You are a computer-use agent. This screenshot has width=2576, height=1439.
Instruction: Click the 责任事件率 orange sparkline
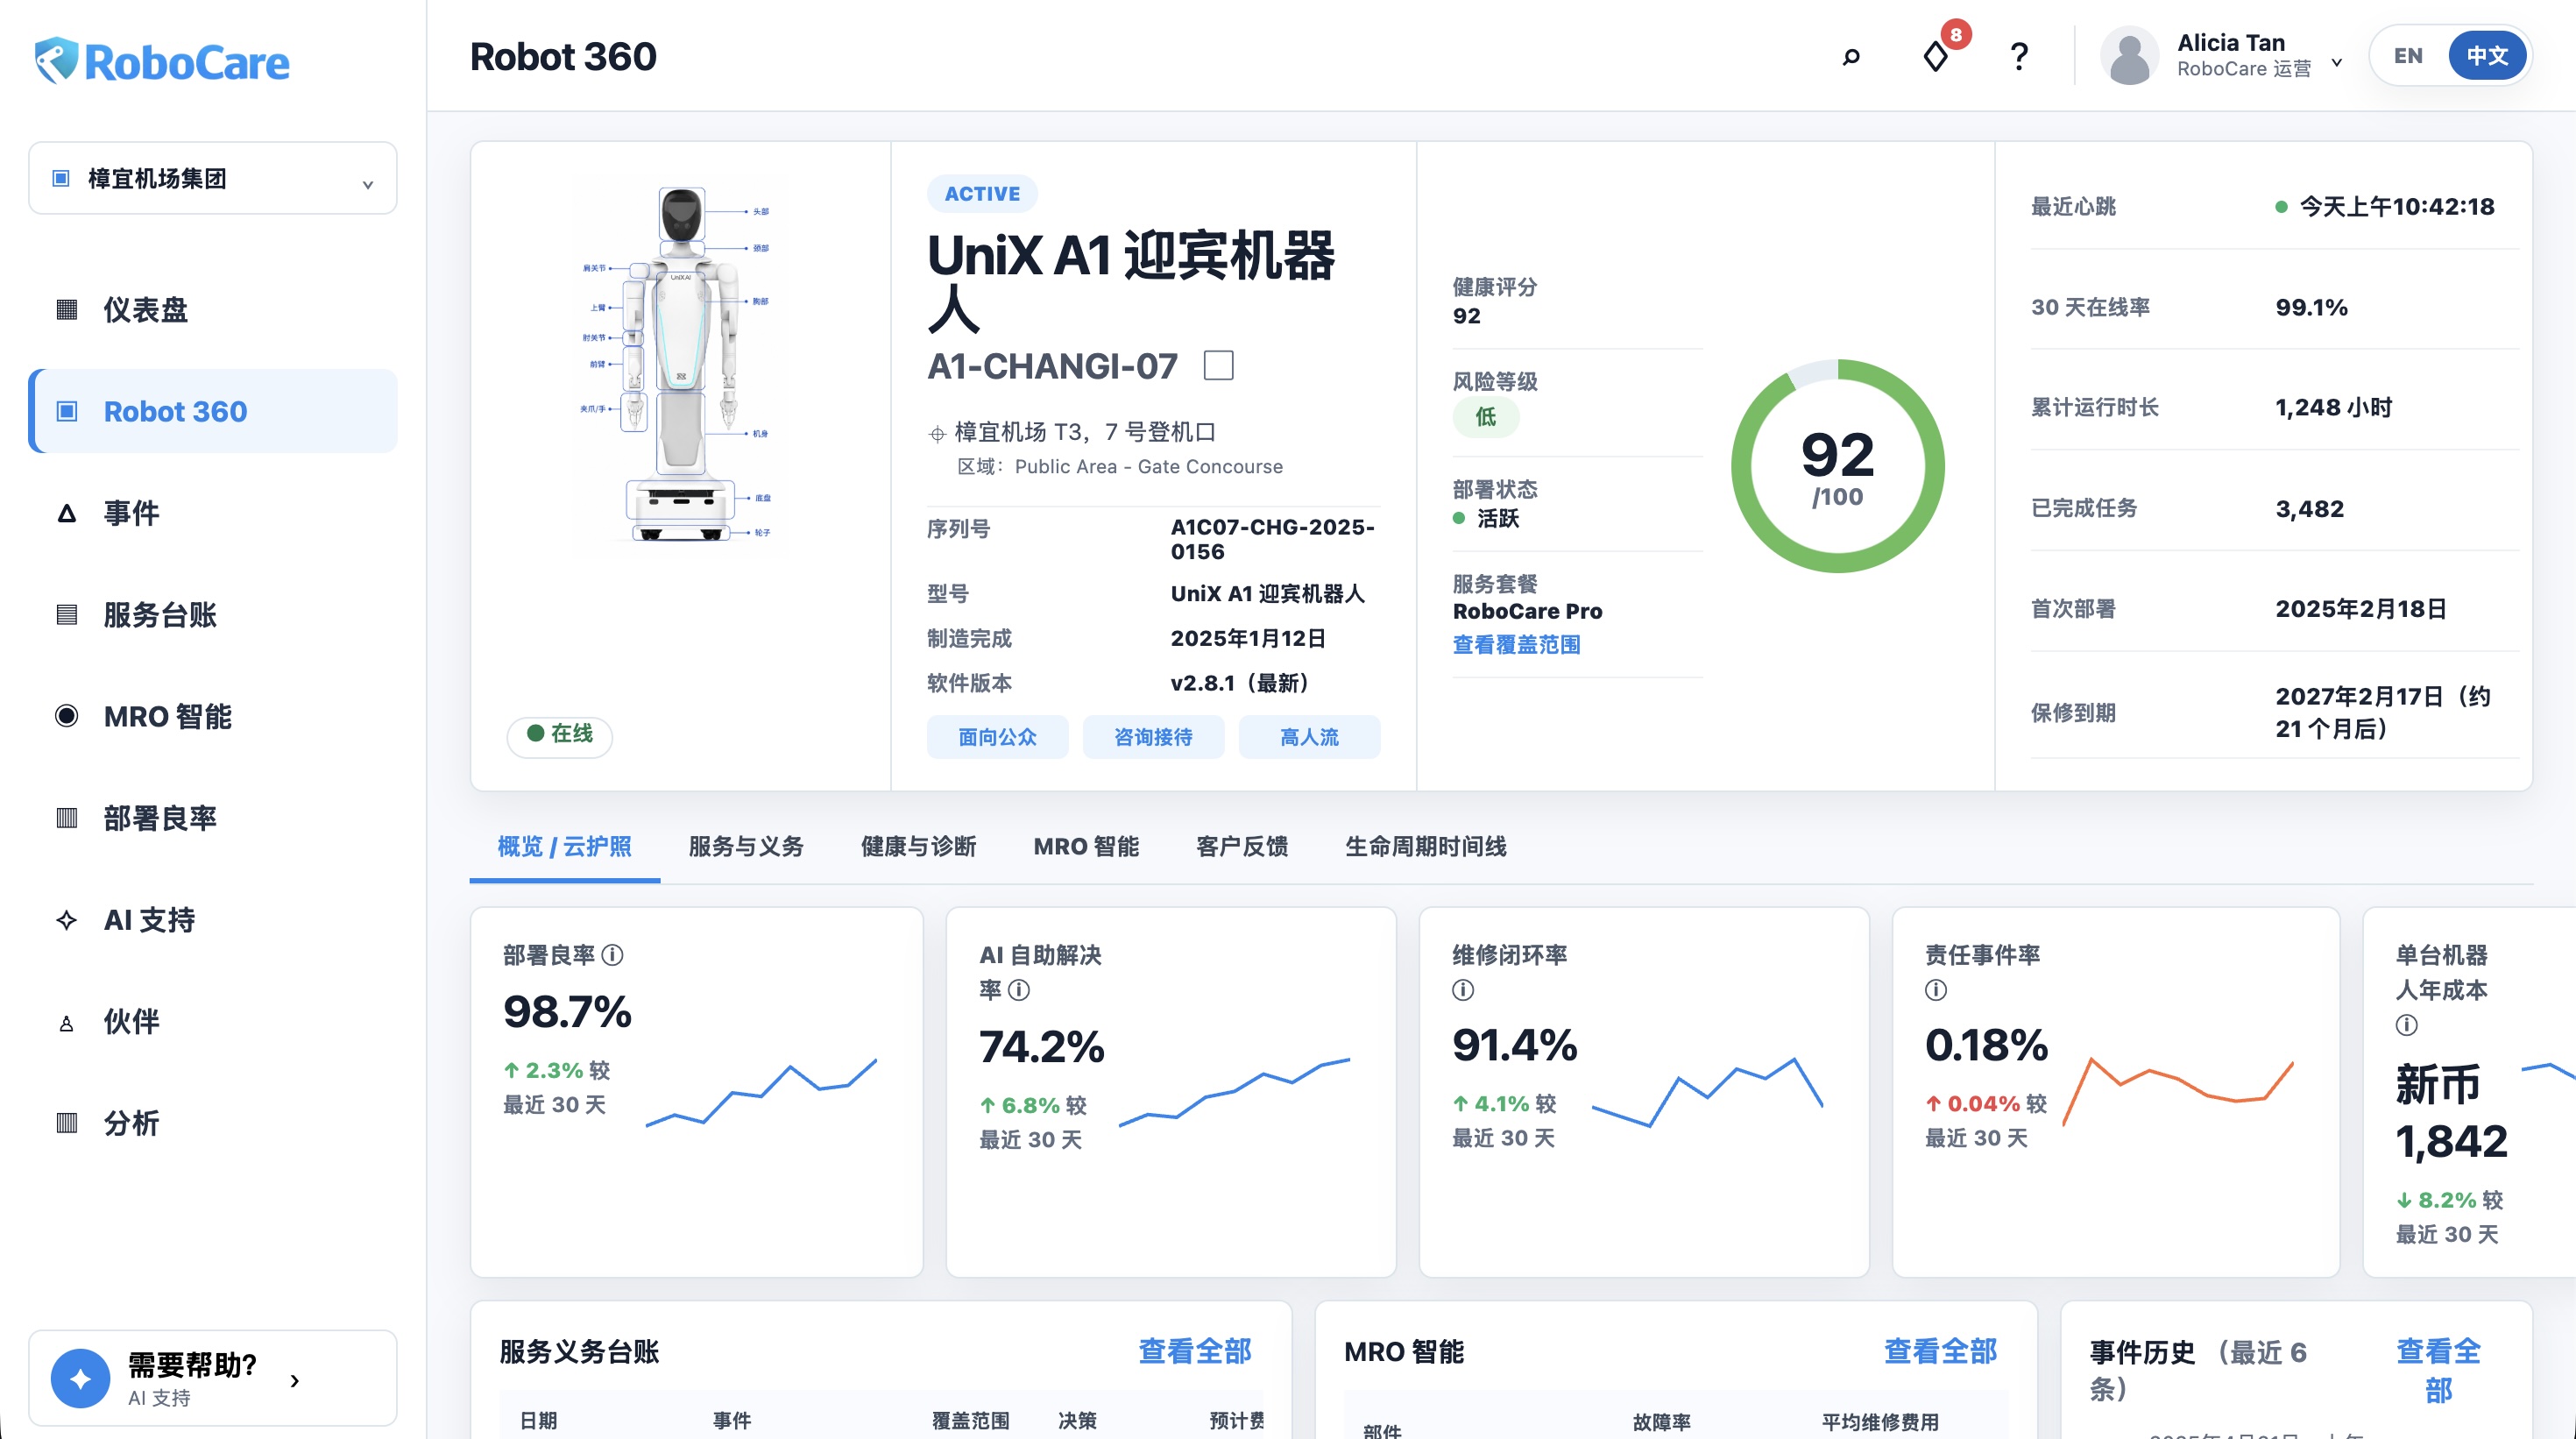coord(2178,1091)
